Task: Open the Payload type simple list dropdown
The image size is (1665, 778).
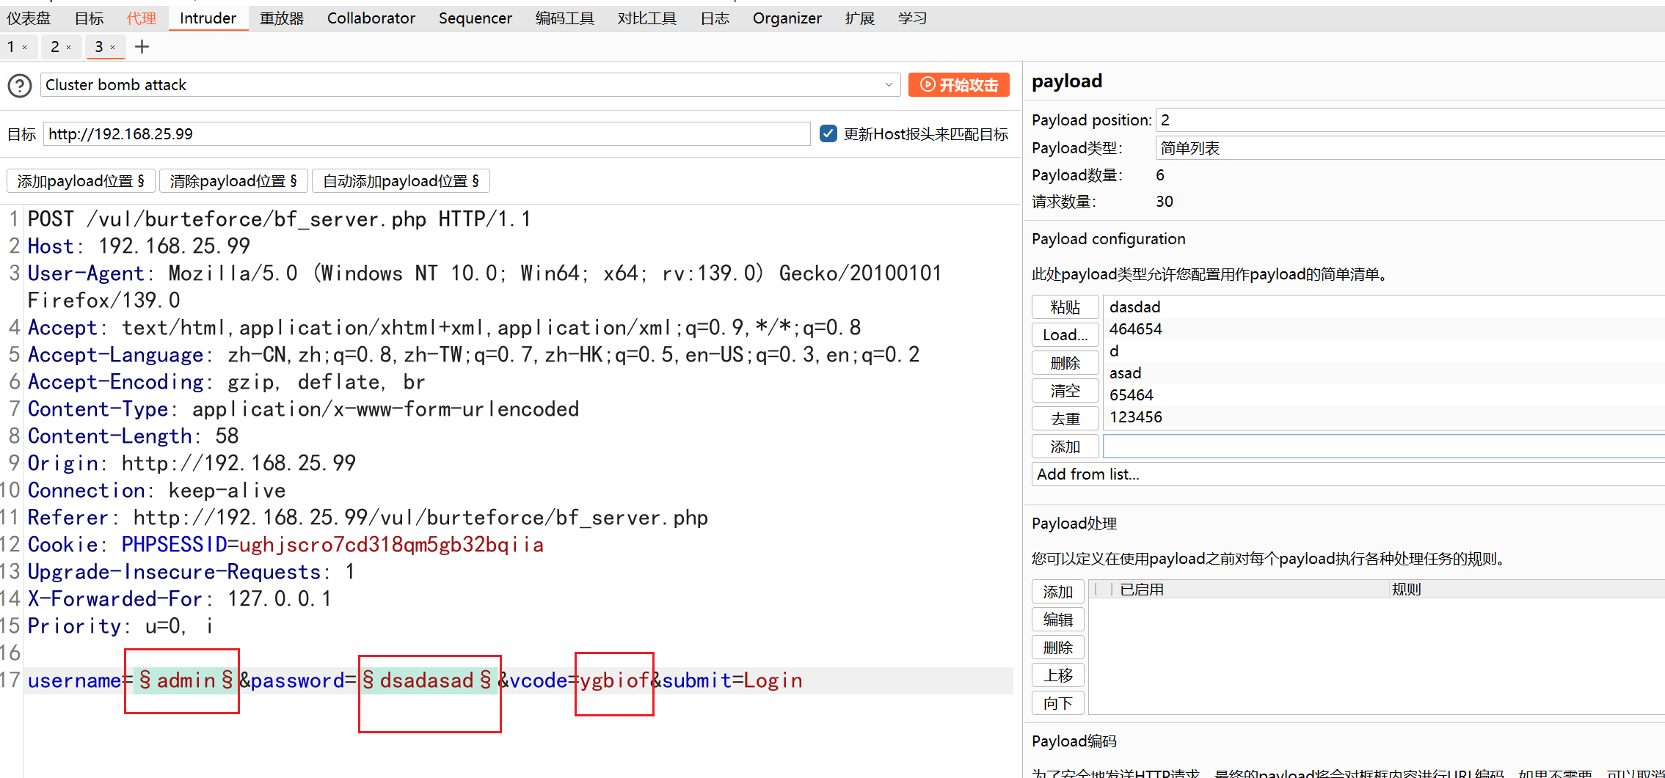Action: click(x=1409, y=148)
